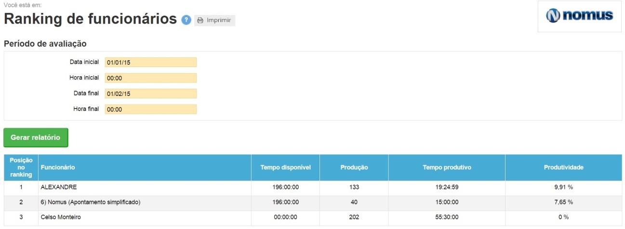This screenshot has height=229, width=625.
Task: Click the Tempo disponível column header
Action: (286, 167)
